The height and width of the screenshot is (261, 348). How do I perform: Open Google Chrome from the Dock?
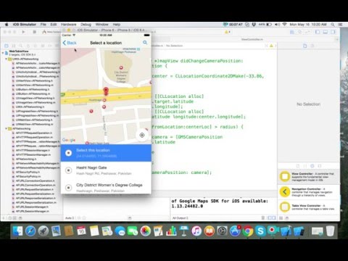coord(247,231)
